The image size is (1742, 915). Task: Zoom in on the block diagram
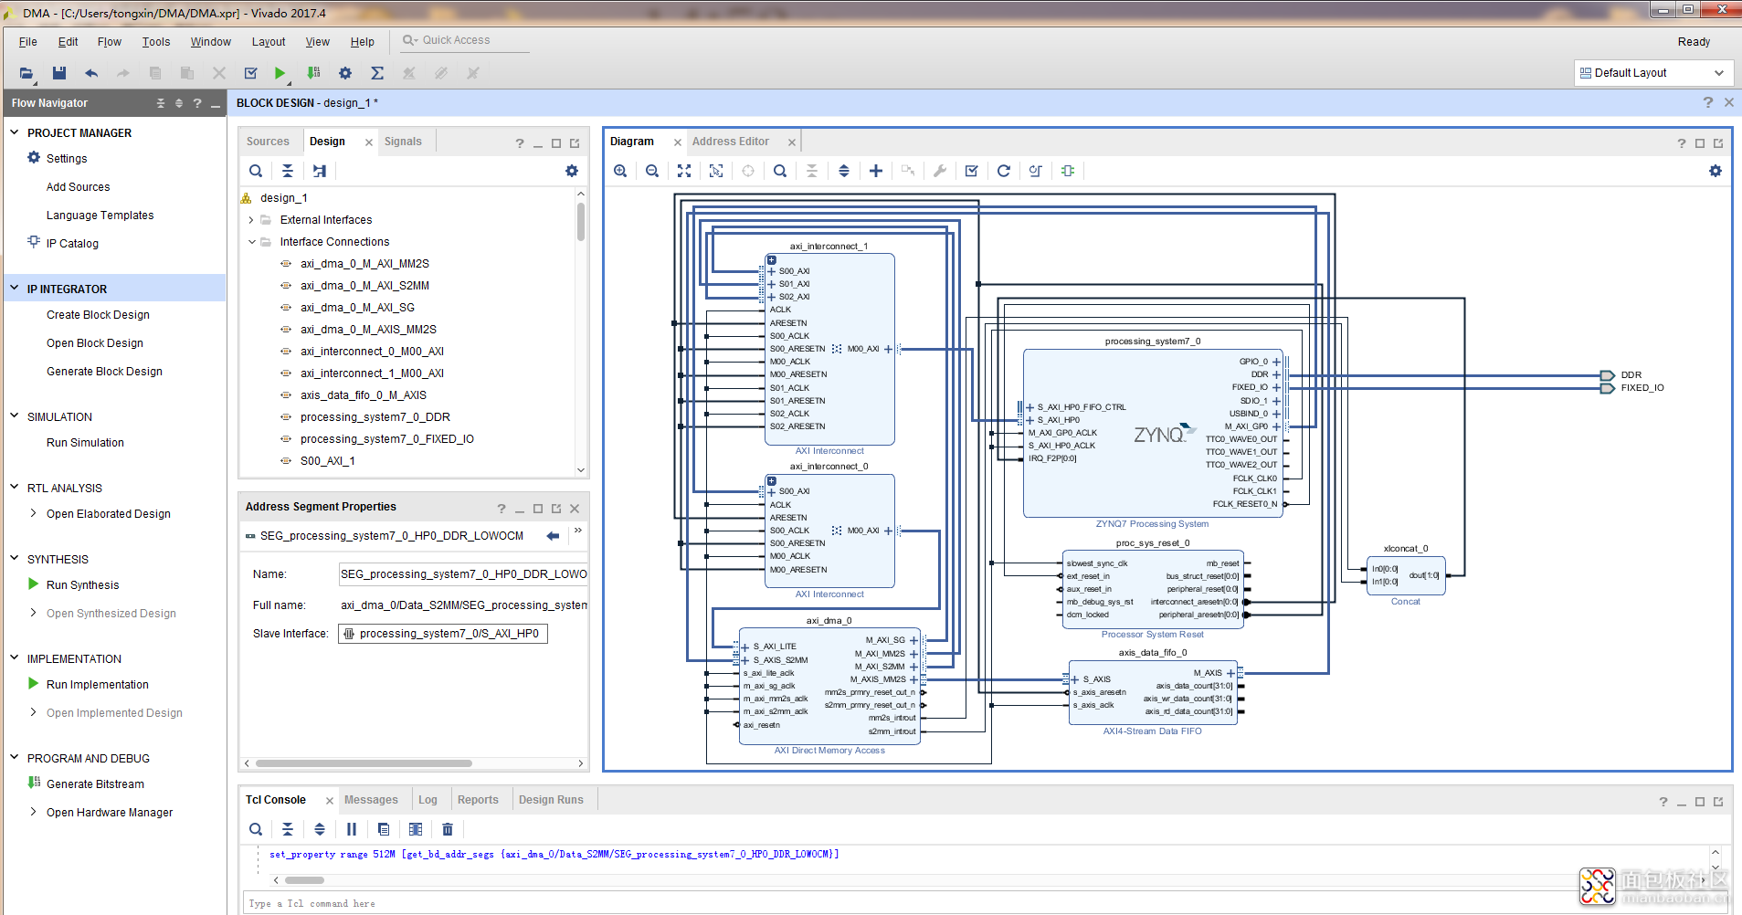(620, 171)
